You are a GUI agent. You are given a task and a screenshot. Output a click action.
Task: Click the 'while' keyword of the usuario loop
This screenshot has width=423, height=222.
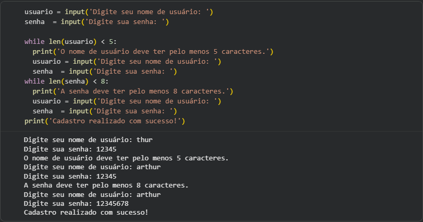tap(34, 41)
